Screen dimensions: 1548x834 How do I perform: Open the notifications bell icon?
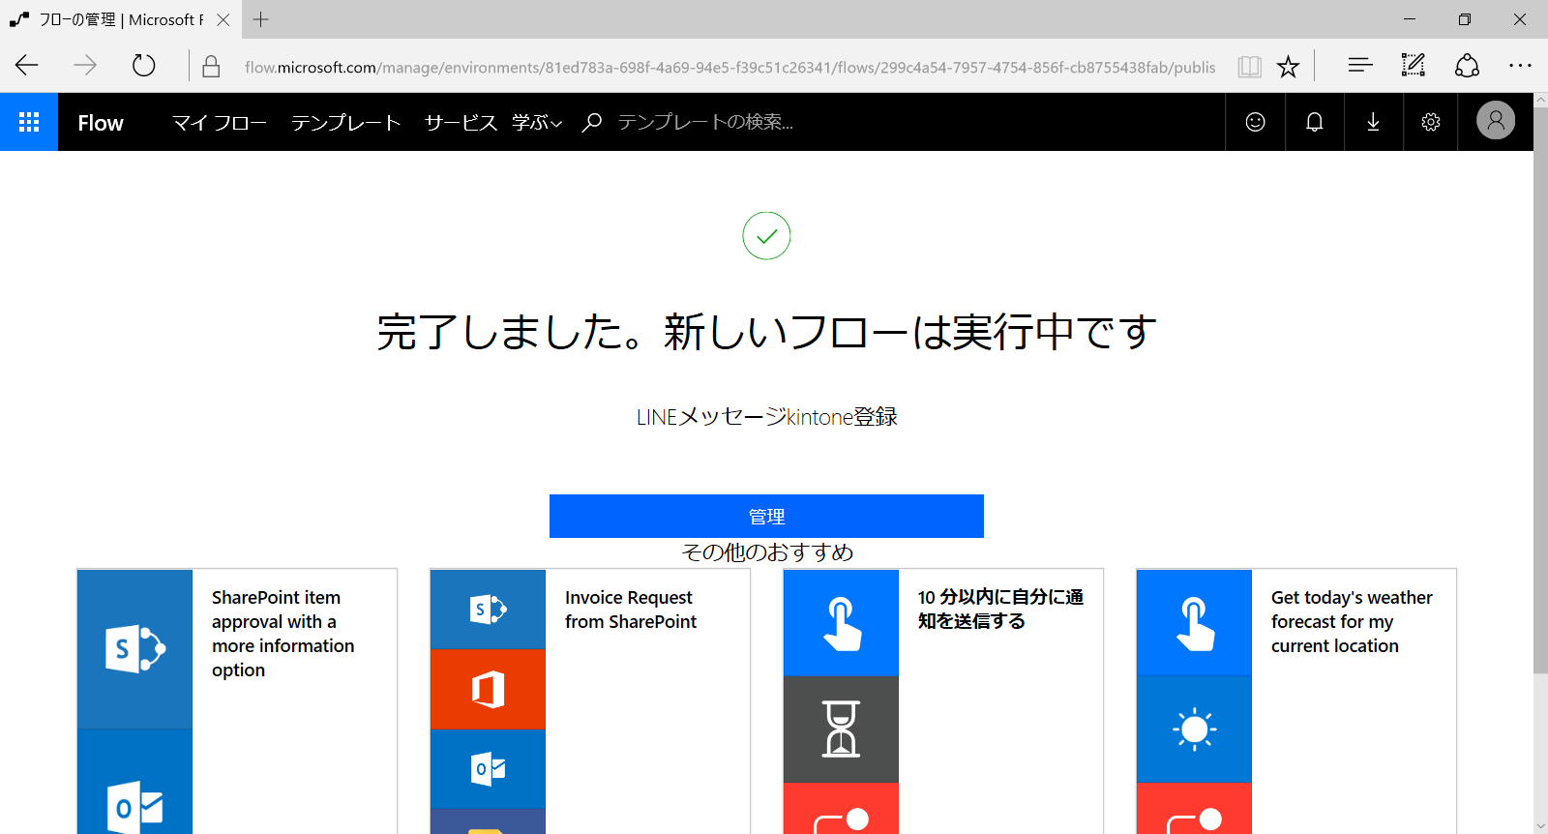(x=1314, y=122)
